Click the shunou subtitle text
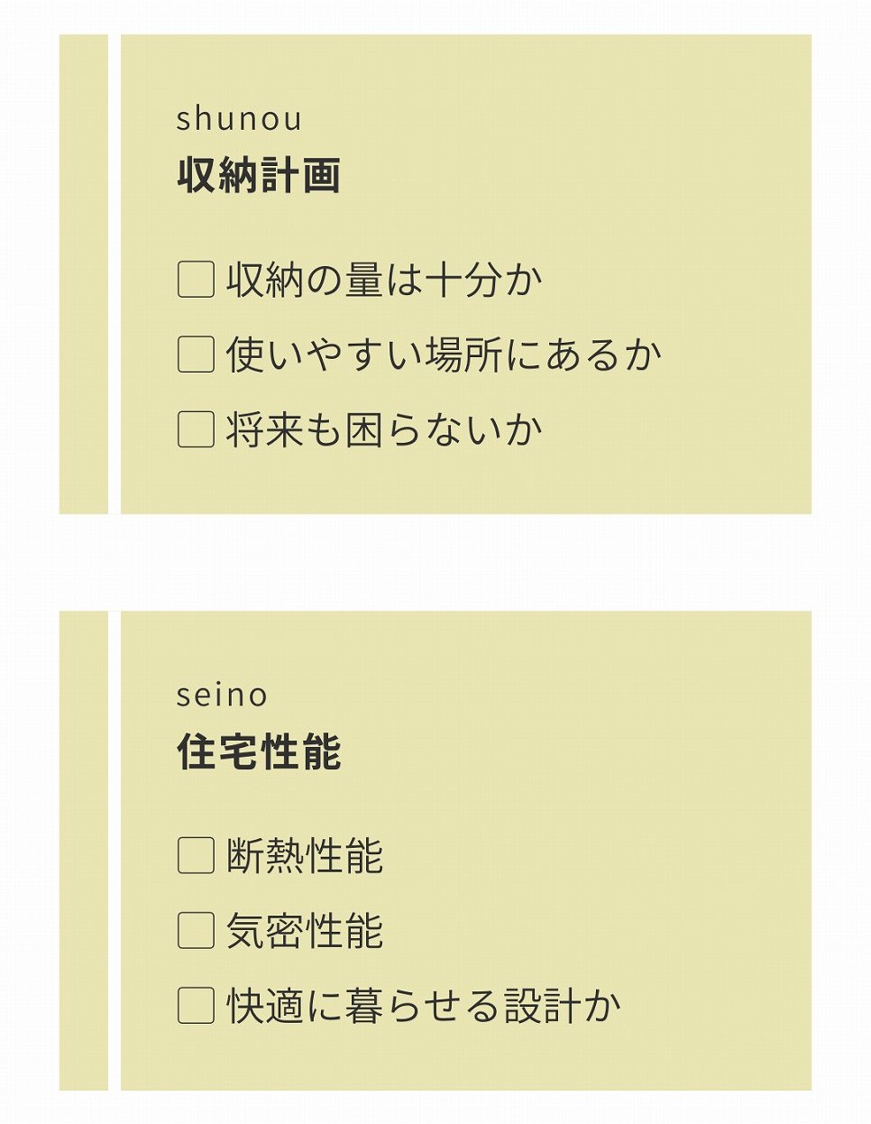 pyautogui.click(x=239, y=119)
